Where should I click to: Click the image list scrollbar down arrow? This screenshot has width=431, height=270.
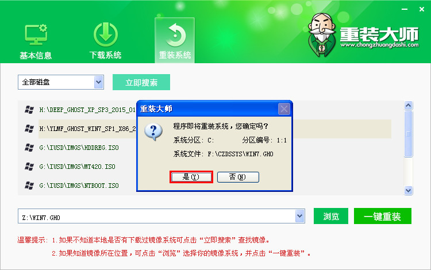(408, 190)
